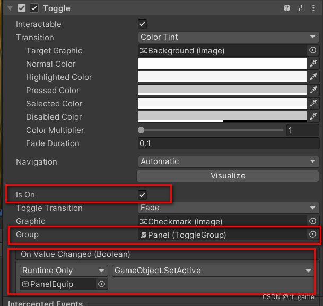Open the GameObject.SetActive function dropdown

[213, 271]
